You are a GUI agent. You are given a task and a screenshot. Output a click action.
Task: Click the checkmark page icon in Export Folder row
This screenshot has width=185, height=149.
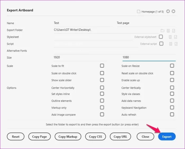tap(174, 31)
